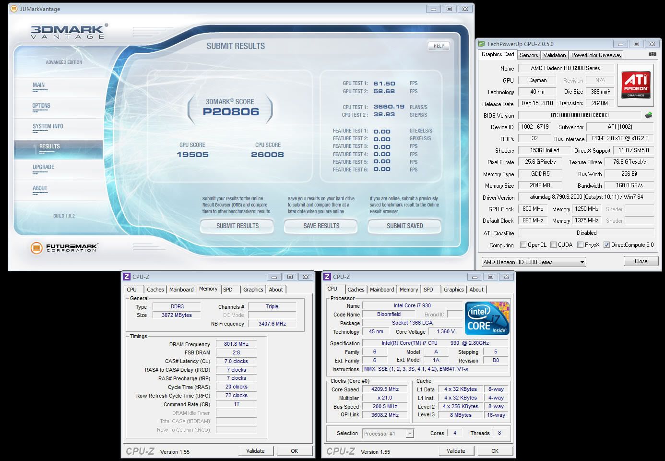
Task: Click the 3DMark Vantage logo
Action: (x=69, y=31)
